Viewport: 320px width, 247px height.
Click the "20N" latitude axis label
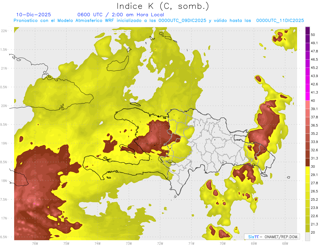tap(5, 106)
